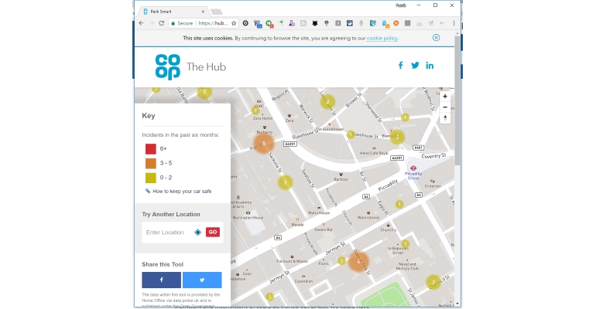Open the cookie policy link
This screenshot has height=309, width=596.
pos(382,38)
